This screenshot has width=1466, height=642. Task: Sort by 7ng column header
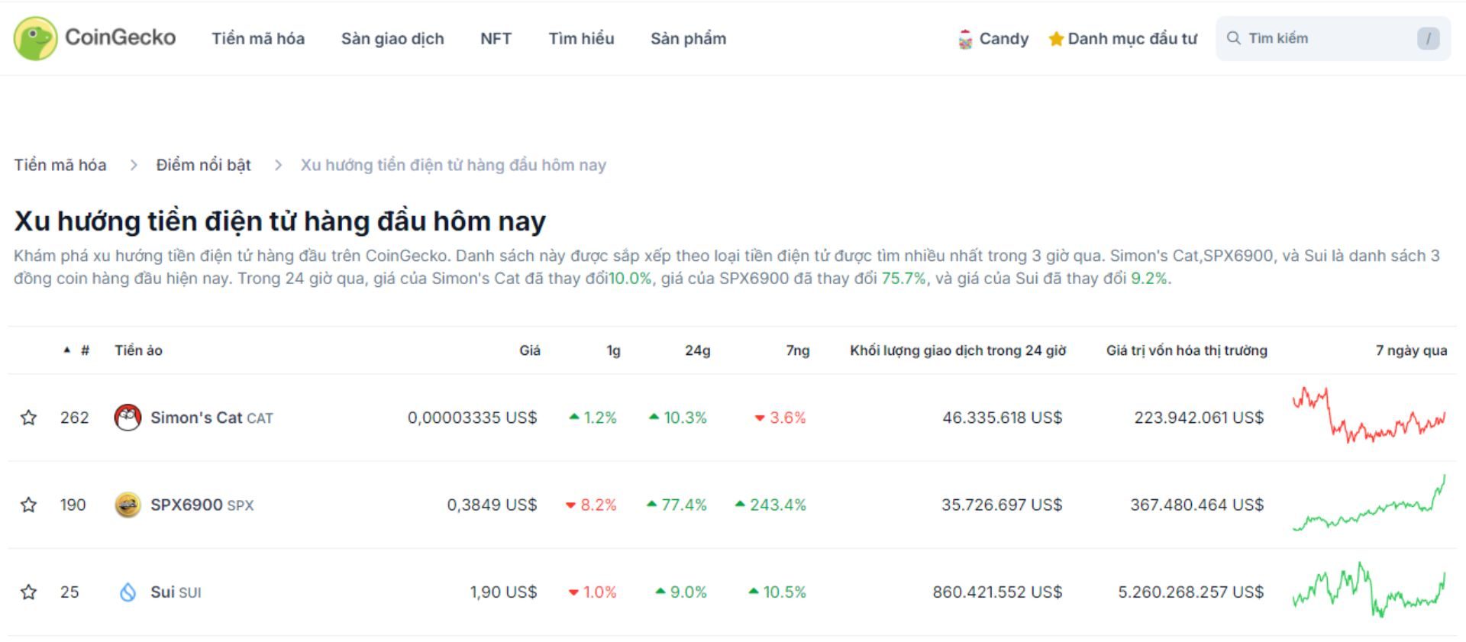tap(798, 350)
